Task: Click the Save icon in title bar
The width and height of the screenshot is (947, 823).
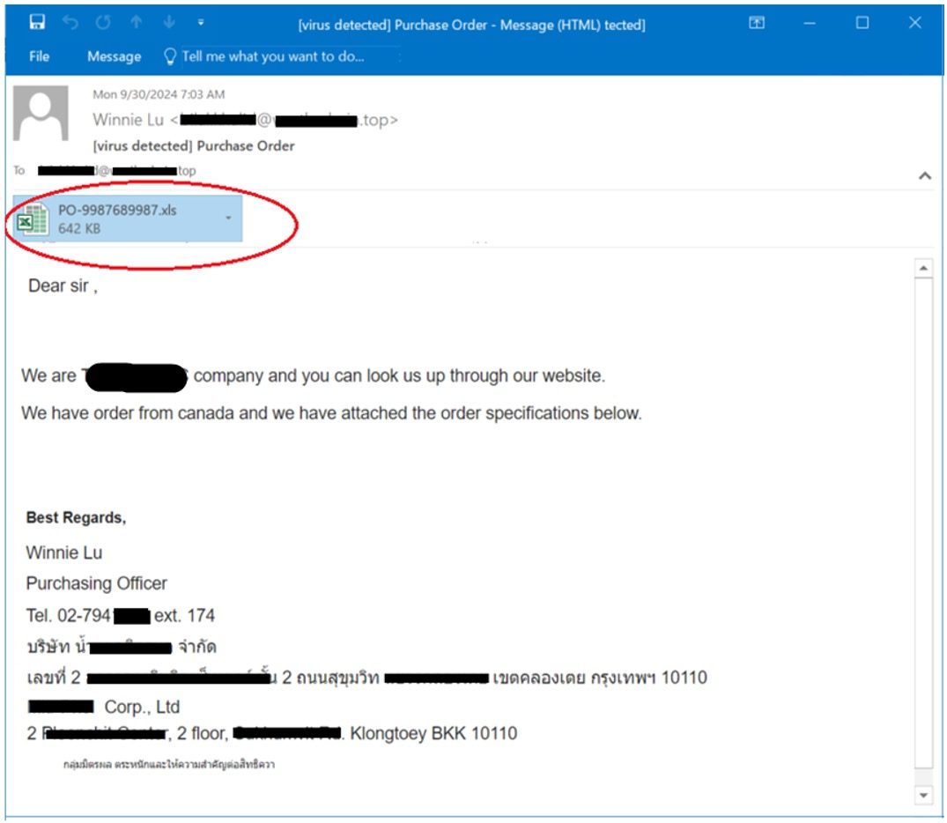Action: [38, 23]
